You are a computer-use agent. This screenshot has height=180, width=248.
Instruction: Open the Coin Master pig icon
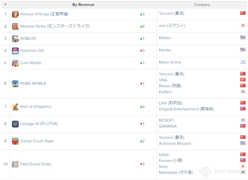click(15, 63)
